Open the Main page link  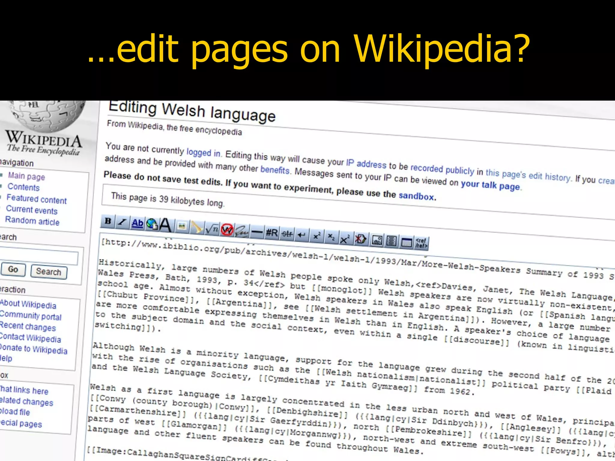point(26,176)
